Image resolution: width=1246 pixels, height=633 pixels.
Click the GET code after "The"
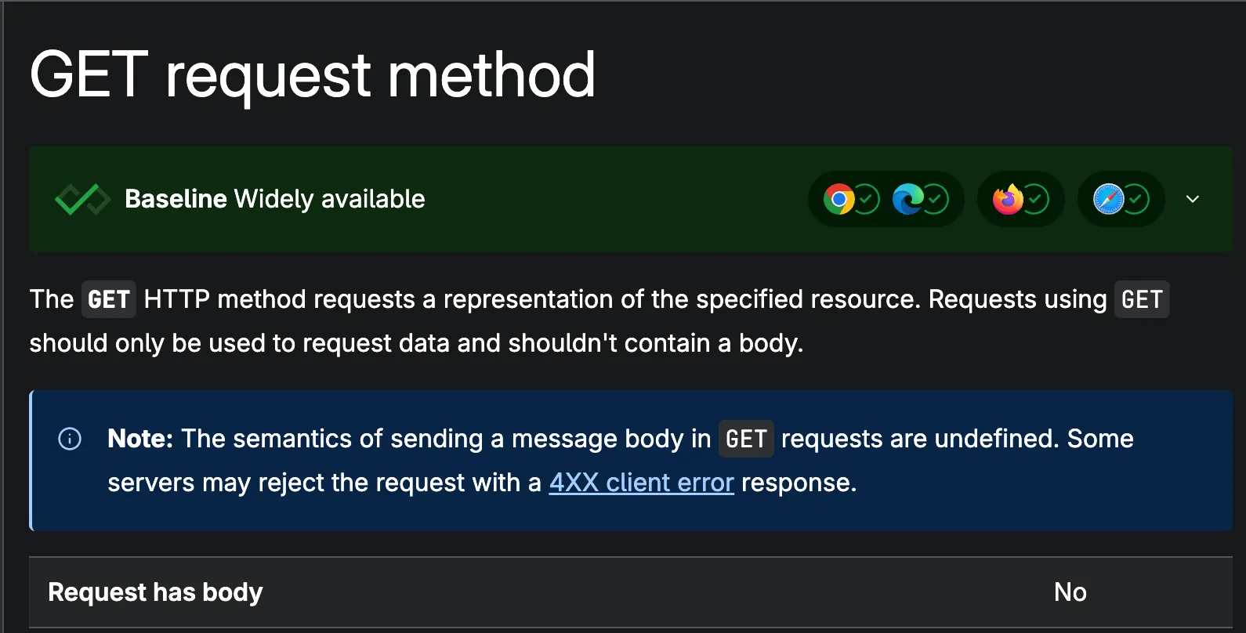point(108,299)
